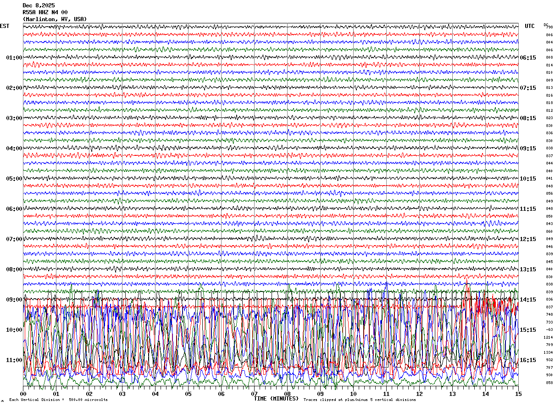The image size is (555, 406).
Task: Click the '06:00' EST hour label
Action: click(x=14, y=209)
